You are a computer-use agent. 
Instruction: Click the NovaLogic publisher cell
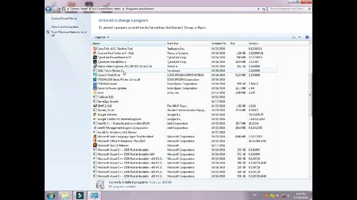tap(173, 71)
